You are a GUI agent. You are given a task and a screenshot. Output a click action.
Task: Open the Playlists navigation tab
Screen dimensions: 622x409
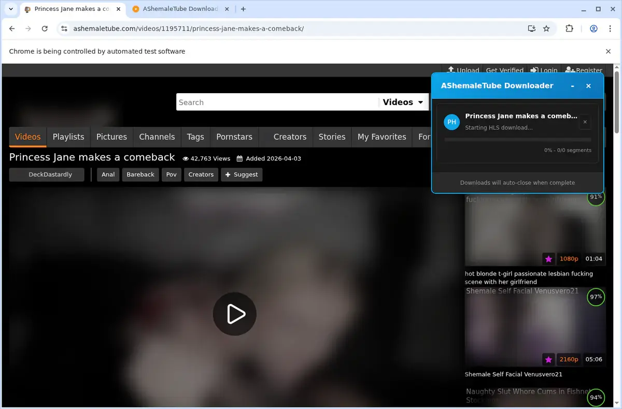point(68,137)
